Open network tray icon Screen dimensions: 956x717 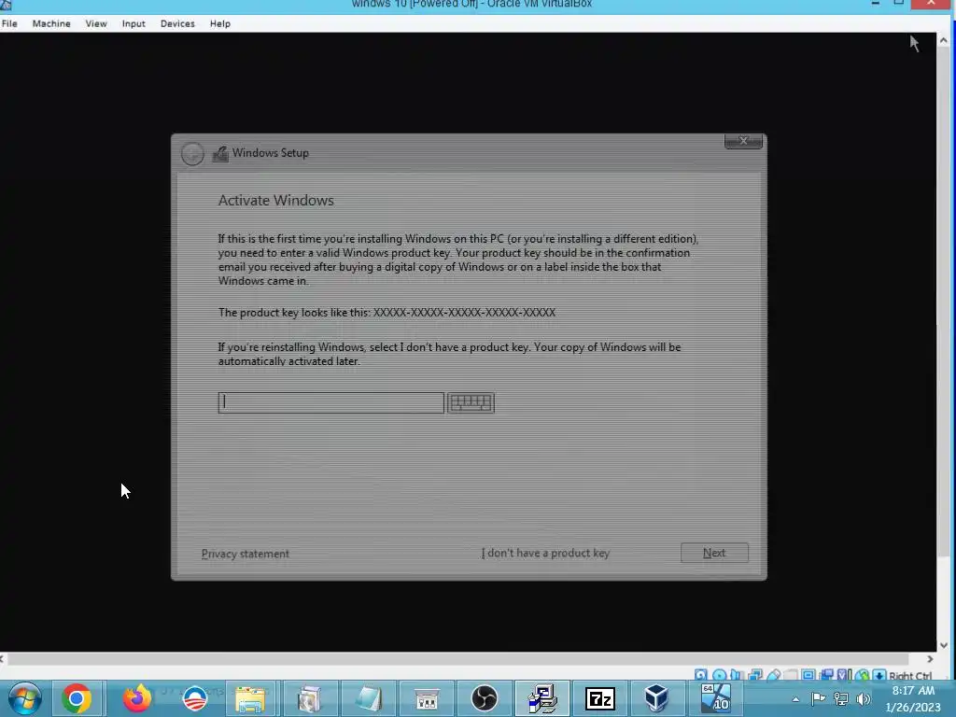pos(841,698)
